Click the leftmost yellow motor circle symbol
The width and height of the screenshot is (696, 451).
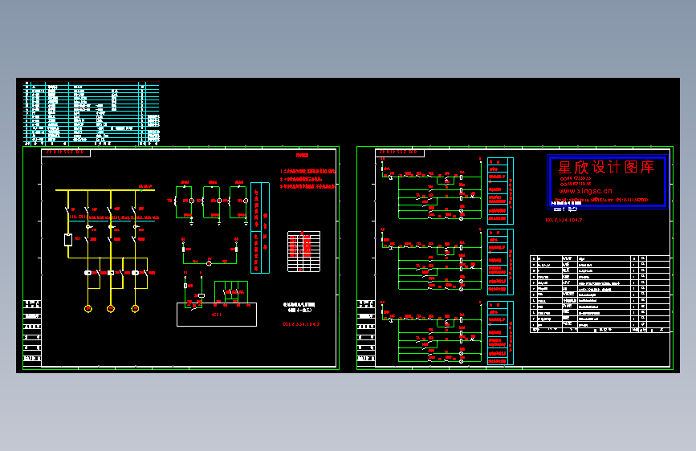(88, 308)
